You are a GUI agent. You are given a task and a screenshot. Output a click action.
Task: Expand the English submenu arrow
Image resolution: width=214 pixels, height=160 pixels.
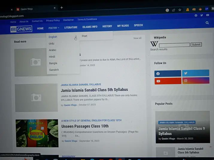point(76,36)
